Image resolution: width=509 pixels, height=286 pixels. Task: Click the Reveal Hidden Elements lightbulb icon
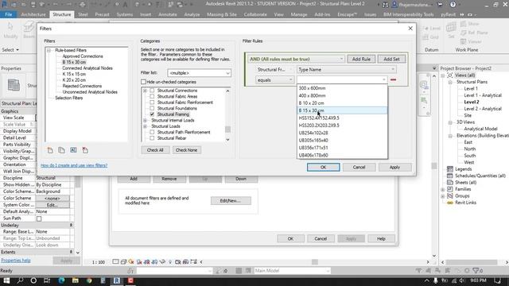(169, 261)
